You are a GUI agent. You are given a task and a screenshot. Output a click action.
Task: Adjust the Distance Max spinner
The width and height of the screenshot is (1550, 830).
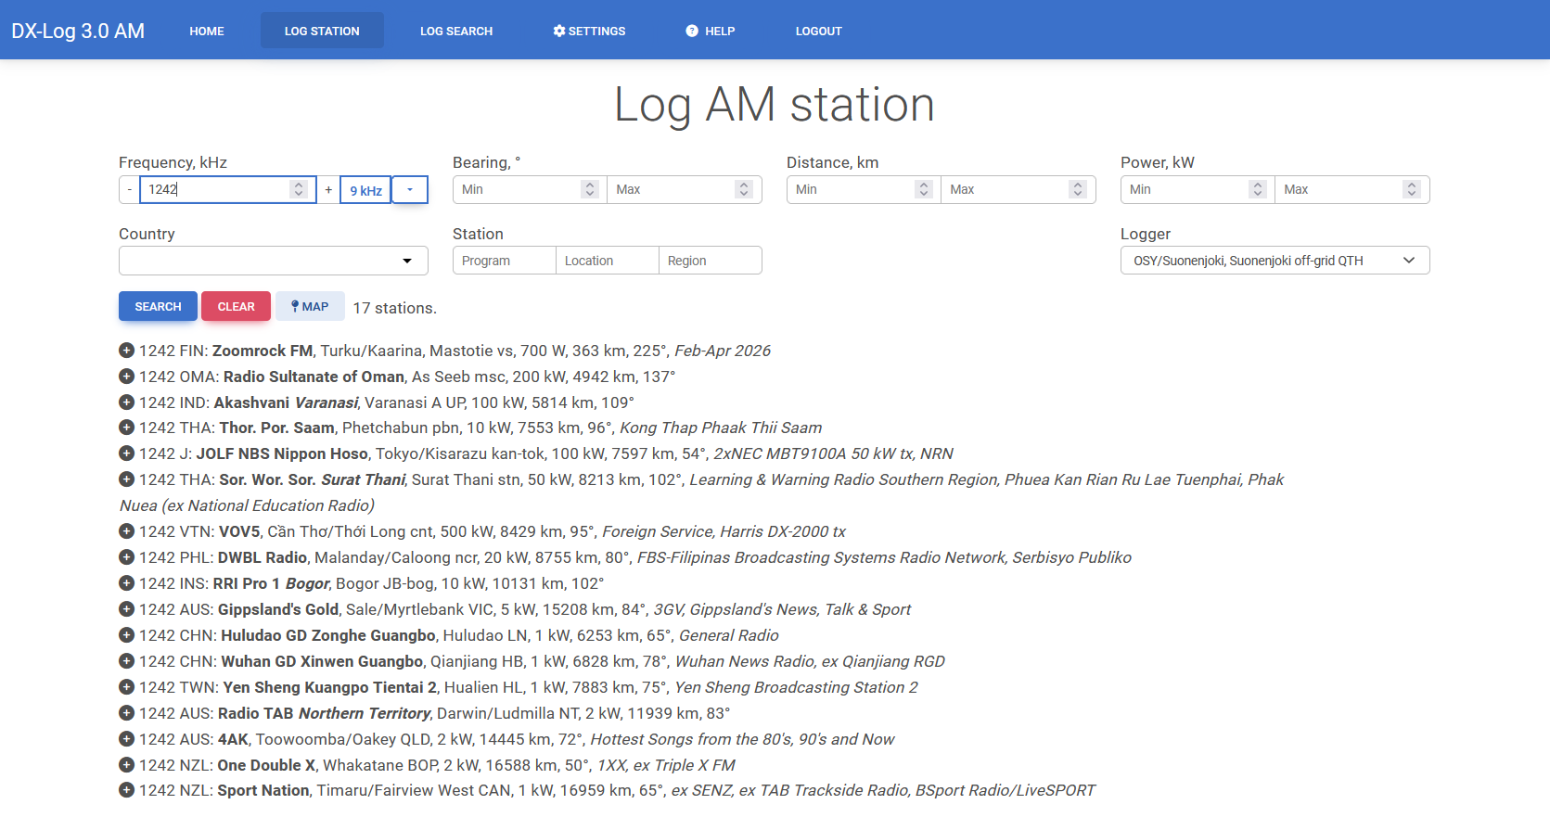click(1078, 189)
